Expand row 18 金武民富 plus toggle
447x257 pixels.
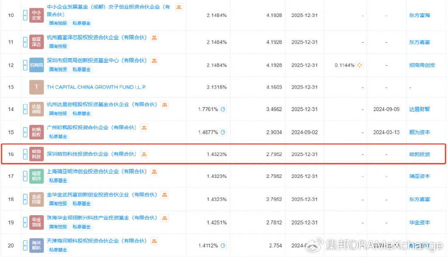[25, 199]
